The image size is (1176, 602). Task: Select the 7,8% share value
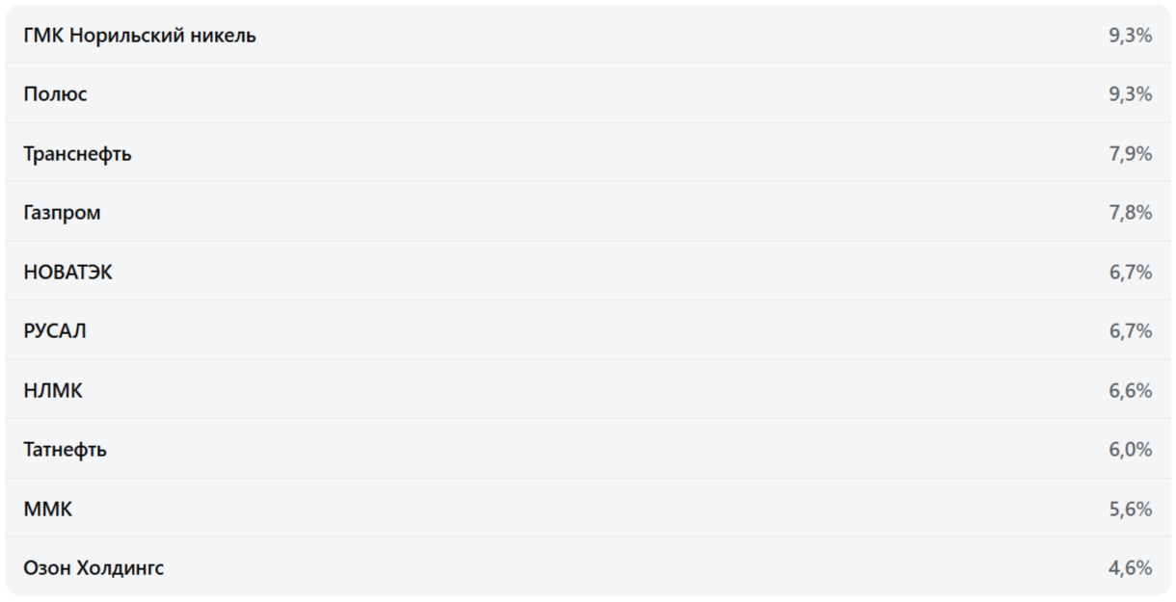pos(1130,213)
